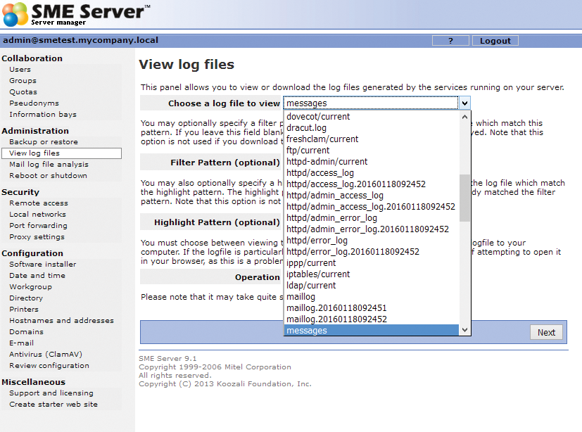Viewport: 582px width, 432px height.
Task: Click the dropdown list scrollbar thumb
Action: tap(464, 198)
